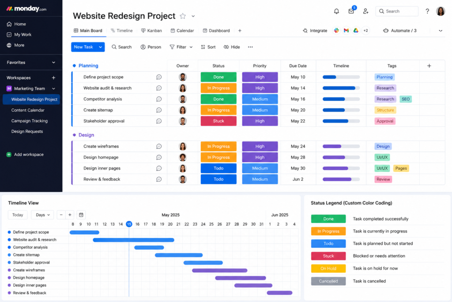This screenshot has height=302, width=452.
Task: Open comments for Design homepage
Action: point(159,157)
